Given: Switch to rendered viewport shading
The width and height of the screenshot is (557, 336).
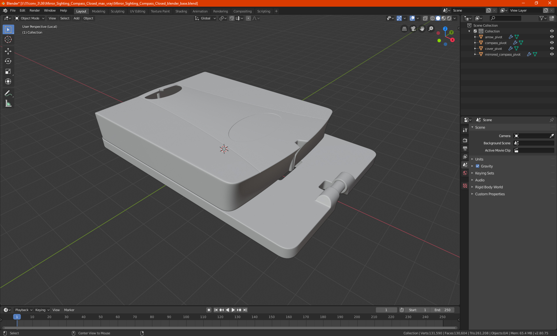Looking at the screenshot, I should click(x=449, y=18).
